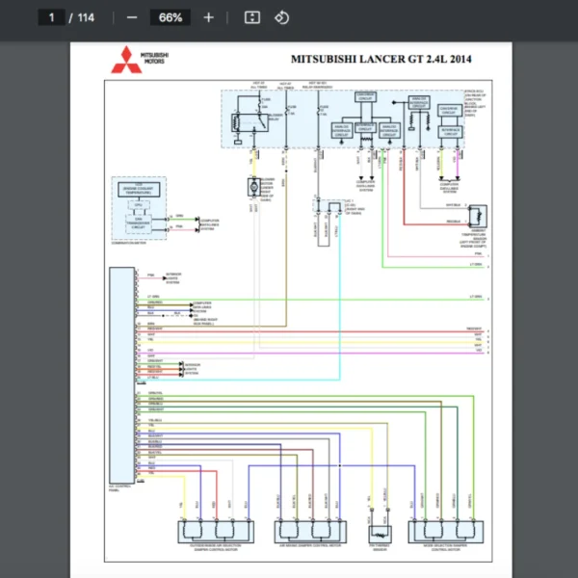Click the fit to page icon
Screen dimensions: 578x578
[251, 17]
